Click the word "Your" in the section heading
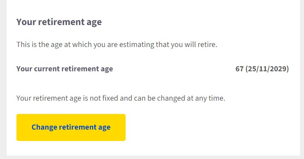 [x=26, y=22]
